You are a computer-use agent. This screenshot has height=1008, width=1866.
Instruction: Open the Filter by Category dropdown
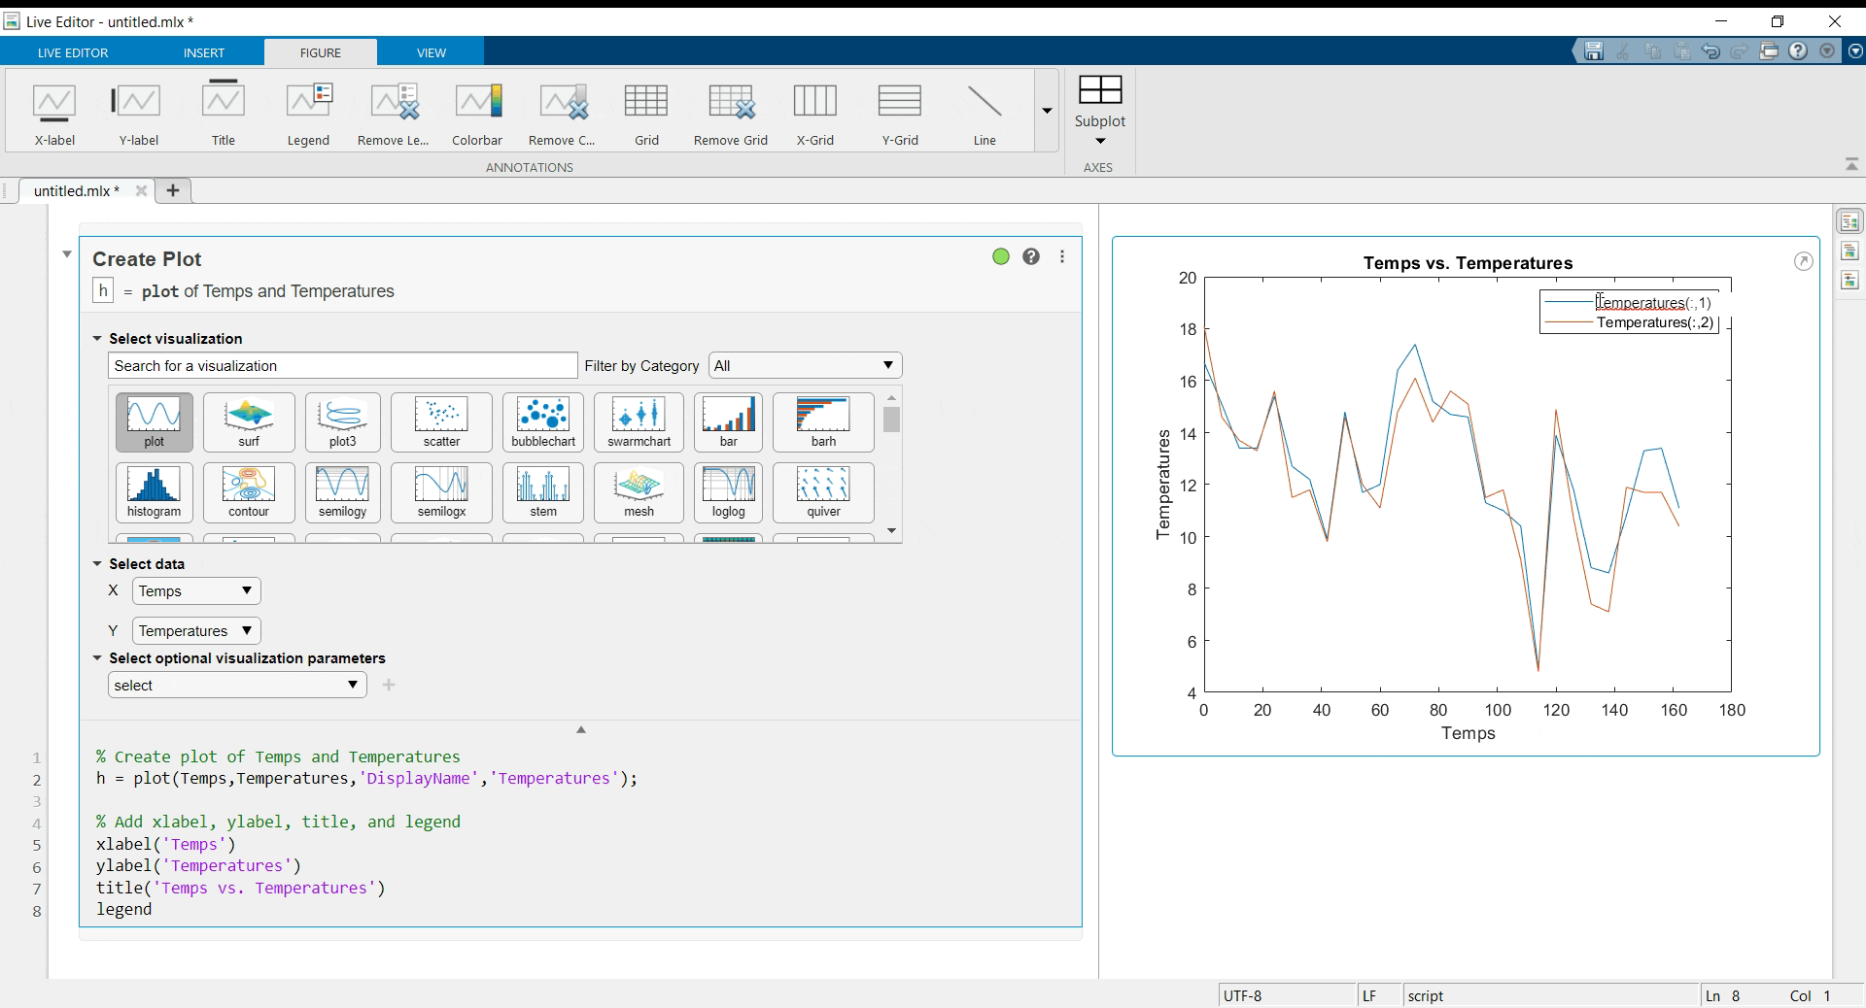click(x=805, y=365)
